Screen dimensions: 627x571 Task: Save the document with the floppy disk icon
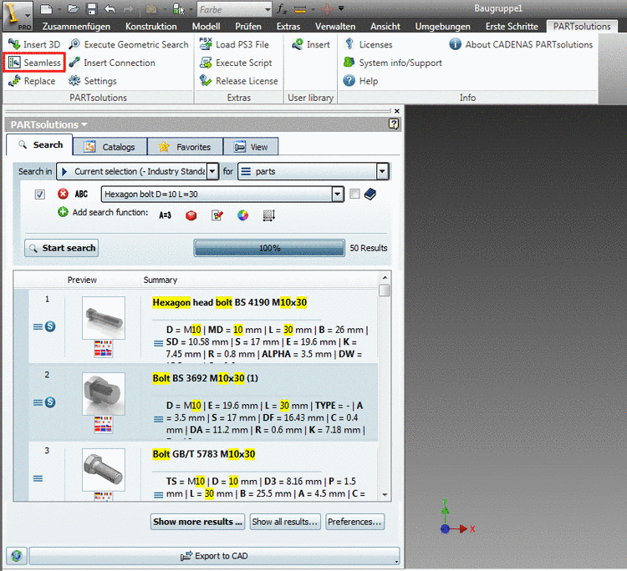(92, 9)
